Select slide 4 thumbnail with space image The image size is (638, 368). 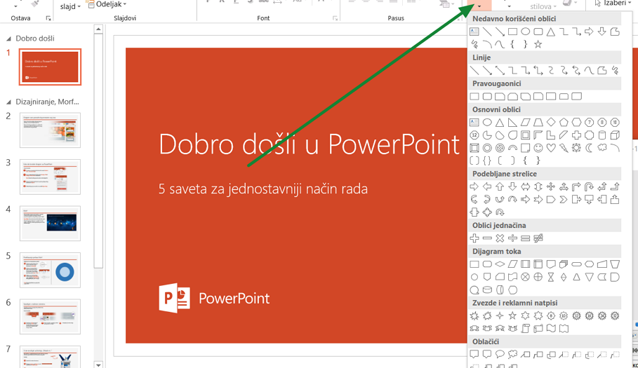[x=50, y=223]
